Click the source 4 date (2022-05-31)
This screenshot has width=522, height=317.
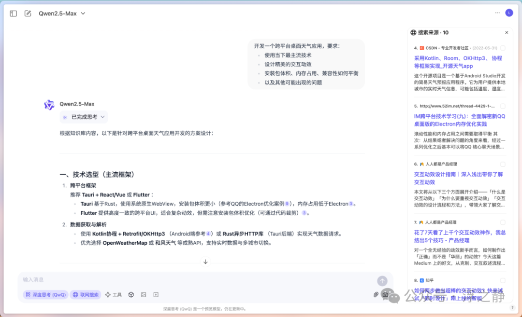point(485,48)
